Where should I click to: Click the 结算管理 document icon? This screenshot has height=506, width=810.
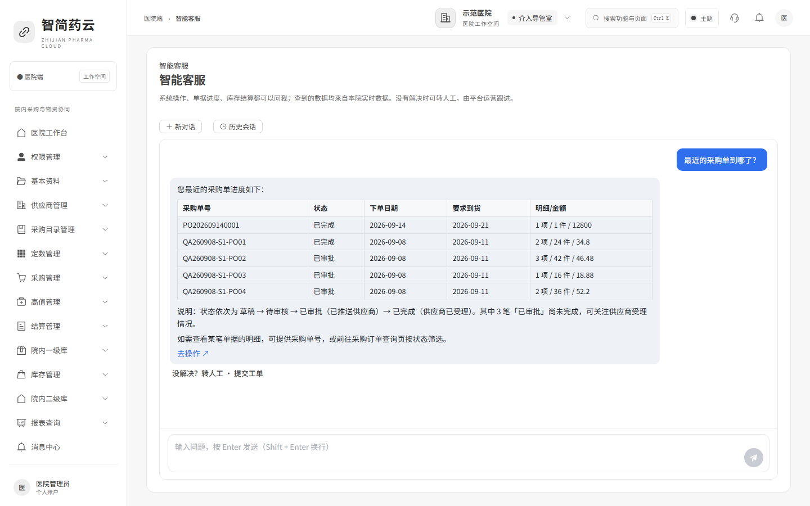click(x=21, y=326)
